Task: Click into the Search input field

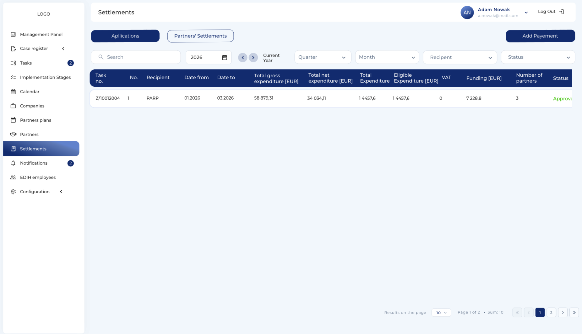Action: click(x=136, y=57)
